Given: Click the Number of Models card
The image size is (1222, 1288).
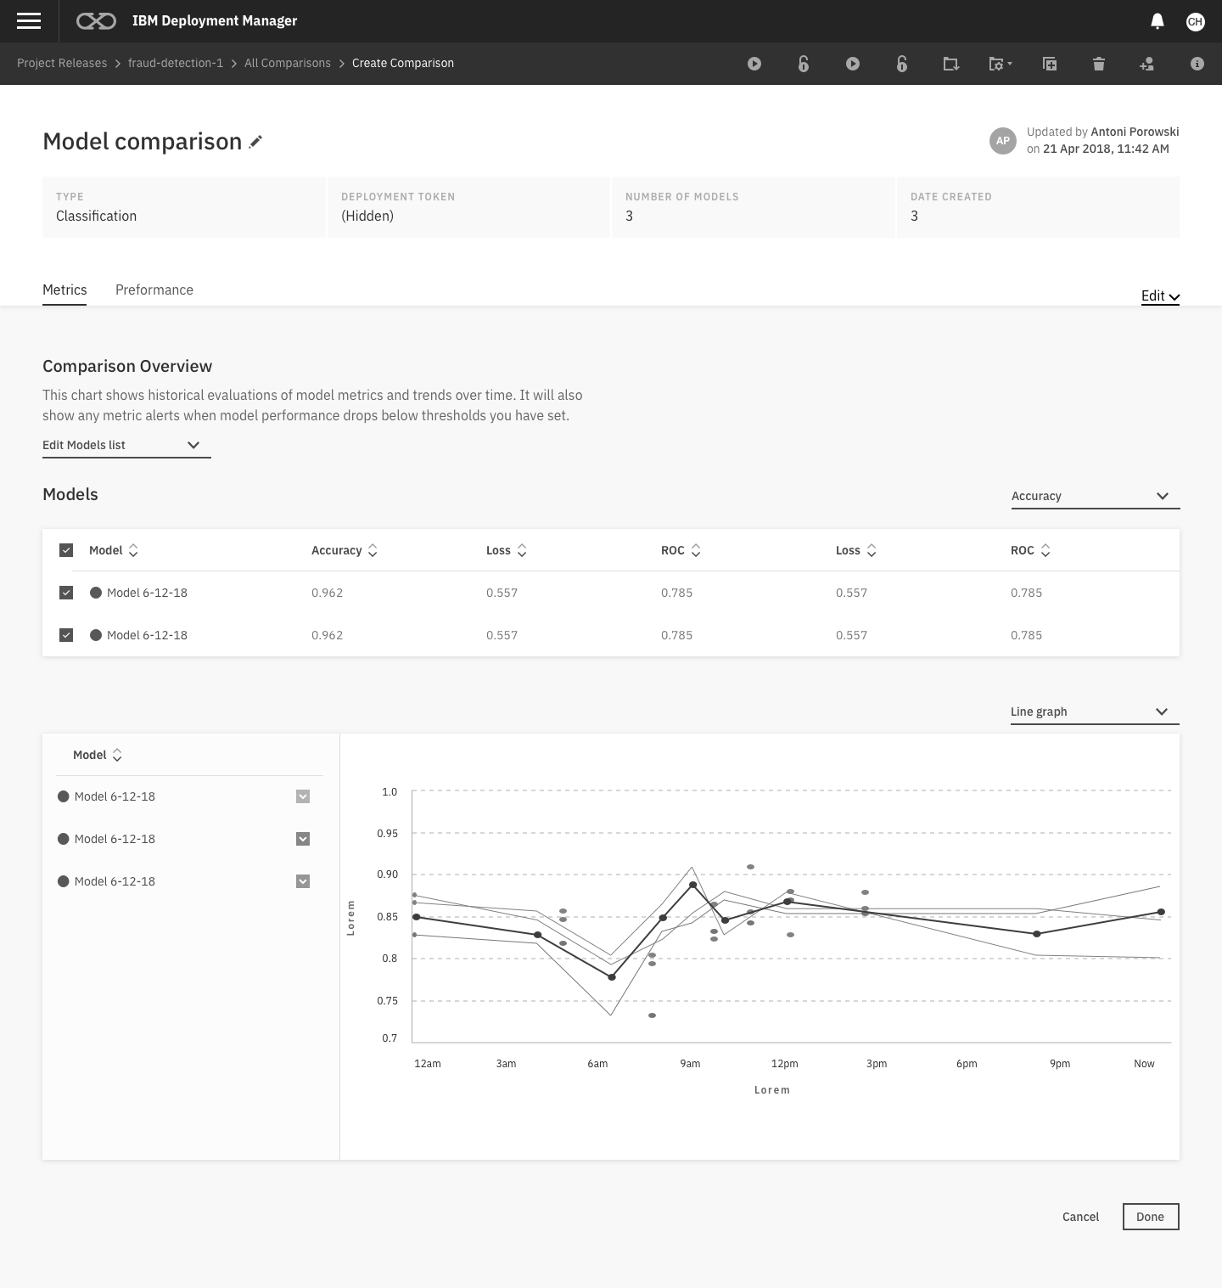Looking at the screenshot, I should coord(754,207).
